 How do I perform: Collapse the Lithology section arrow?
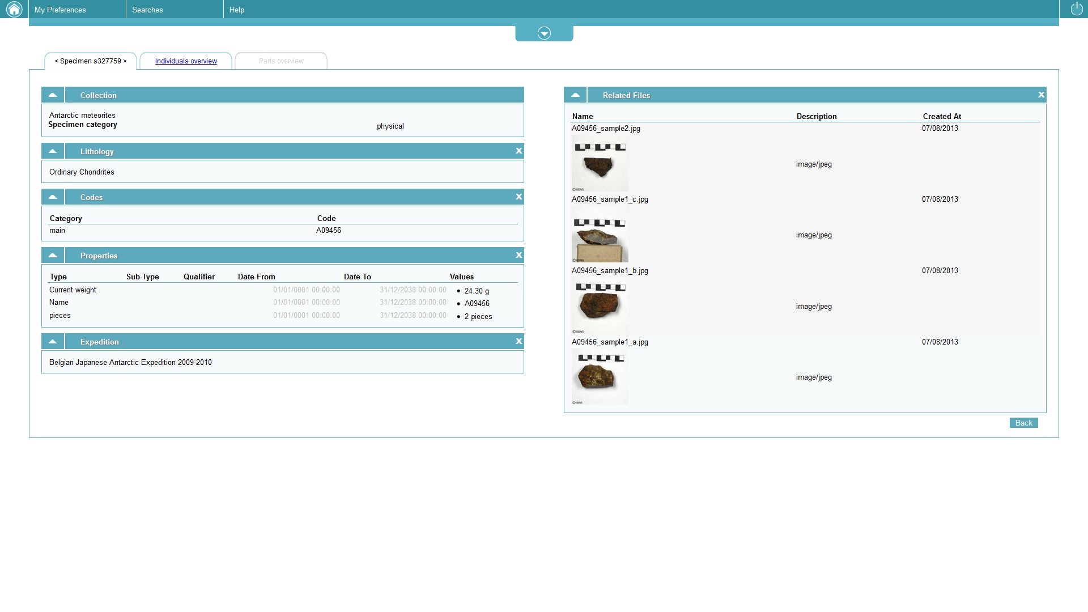53,151
